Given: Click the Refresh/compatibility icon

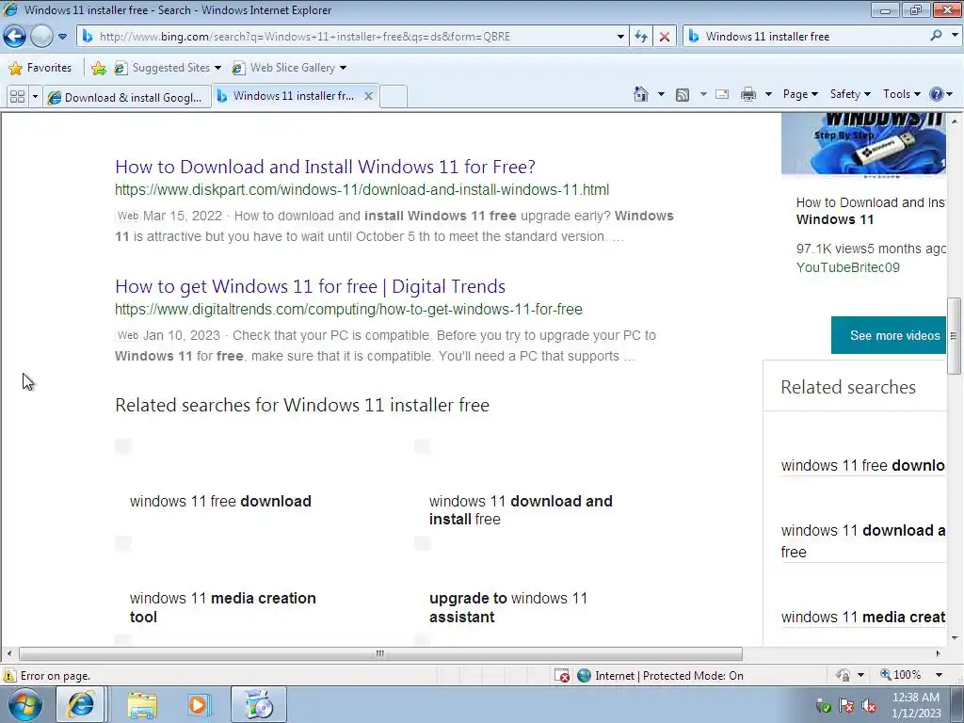Looking at the screenshot, I should point(640,37).
